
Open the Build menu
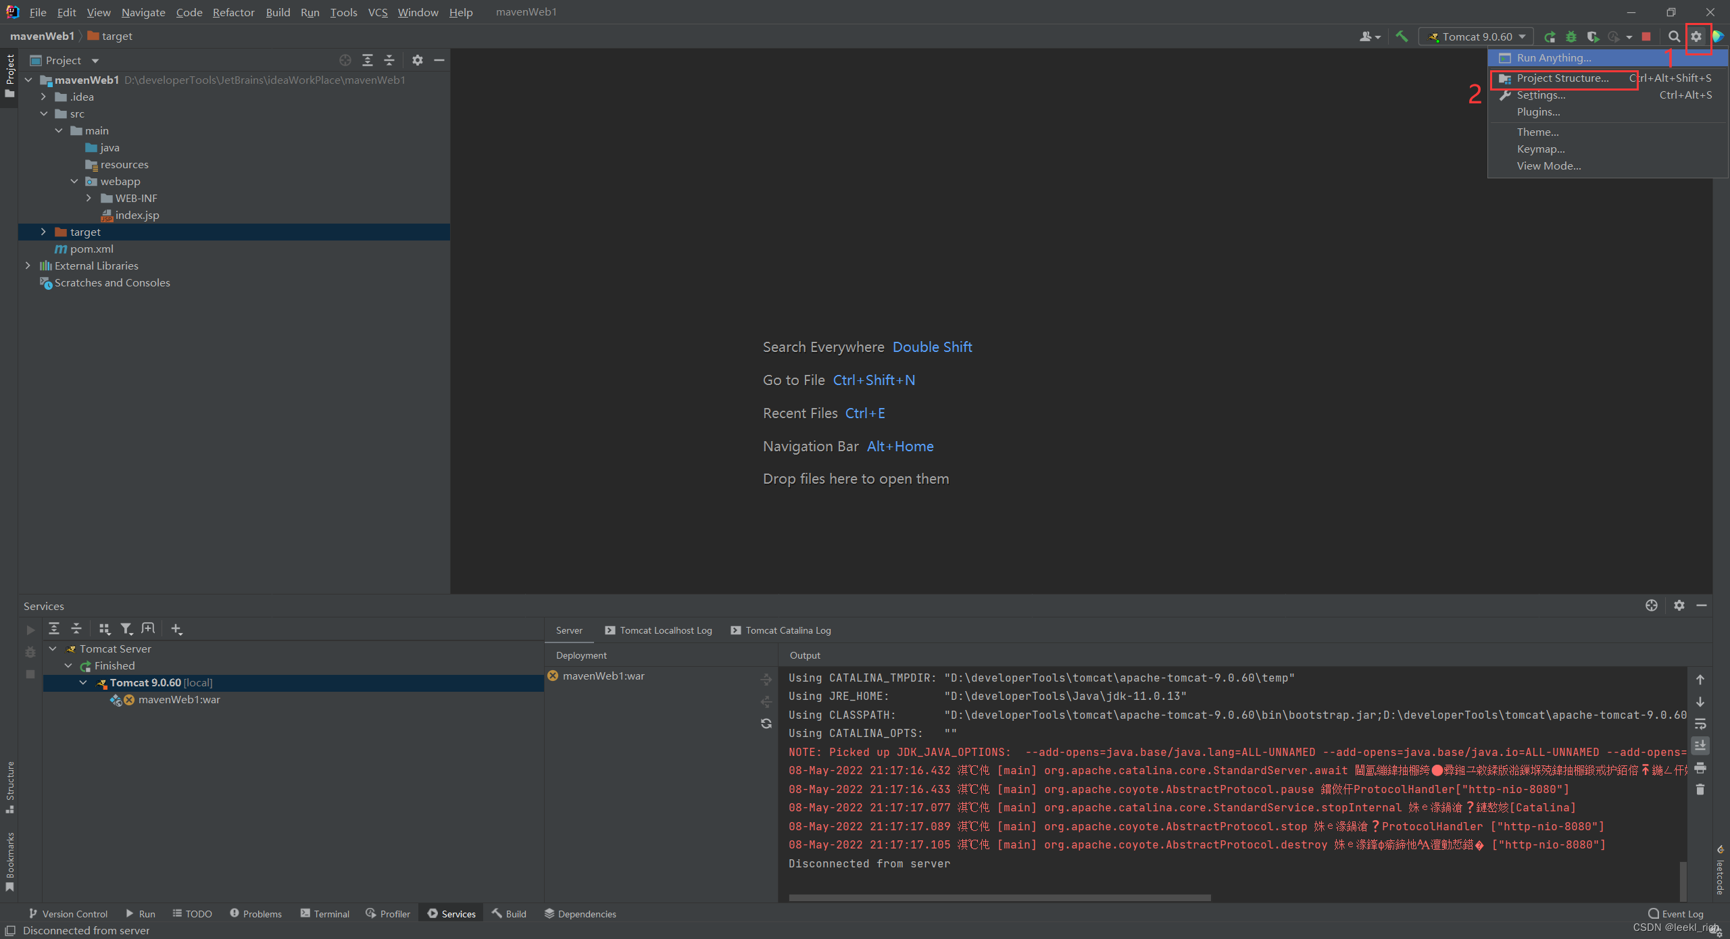click(278, 12)
